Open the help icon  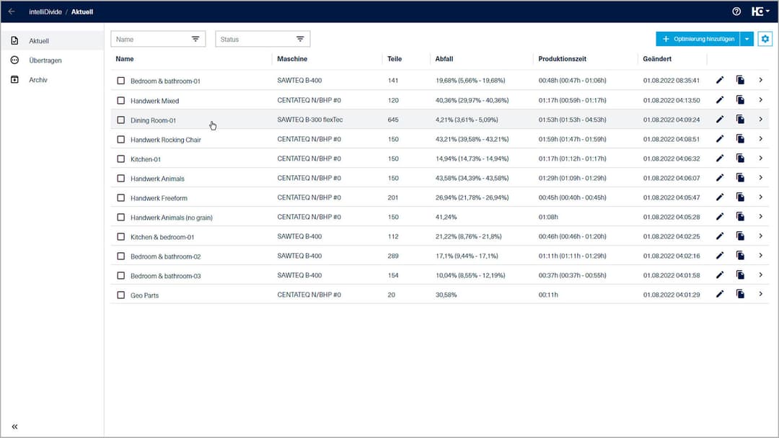coord(736,12)
